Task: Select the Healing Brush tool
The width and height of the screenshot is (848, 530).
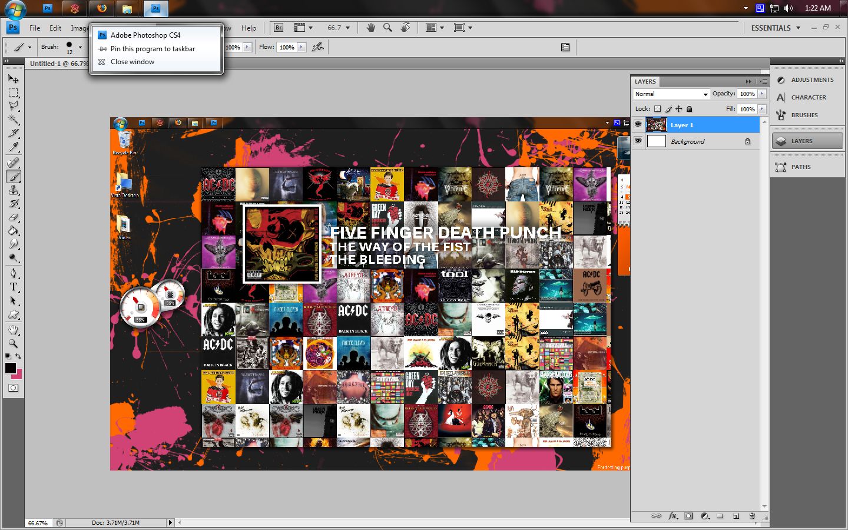Action: [13, 163]
